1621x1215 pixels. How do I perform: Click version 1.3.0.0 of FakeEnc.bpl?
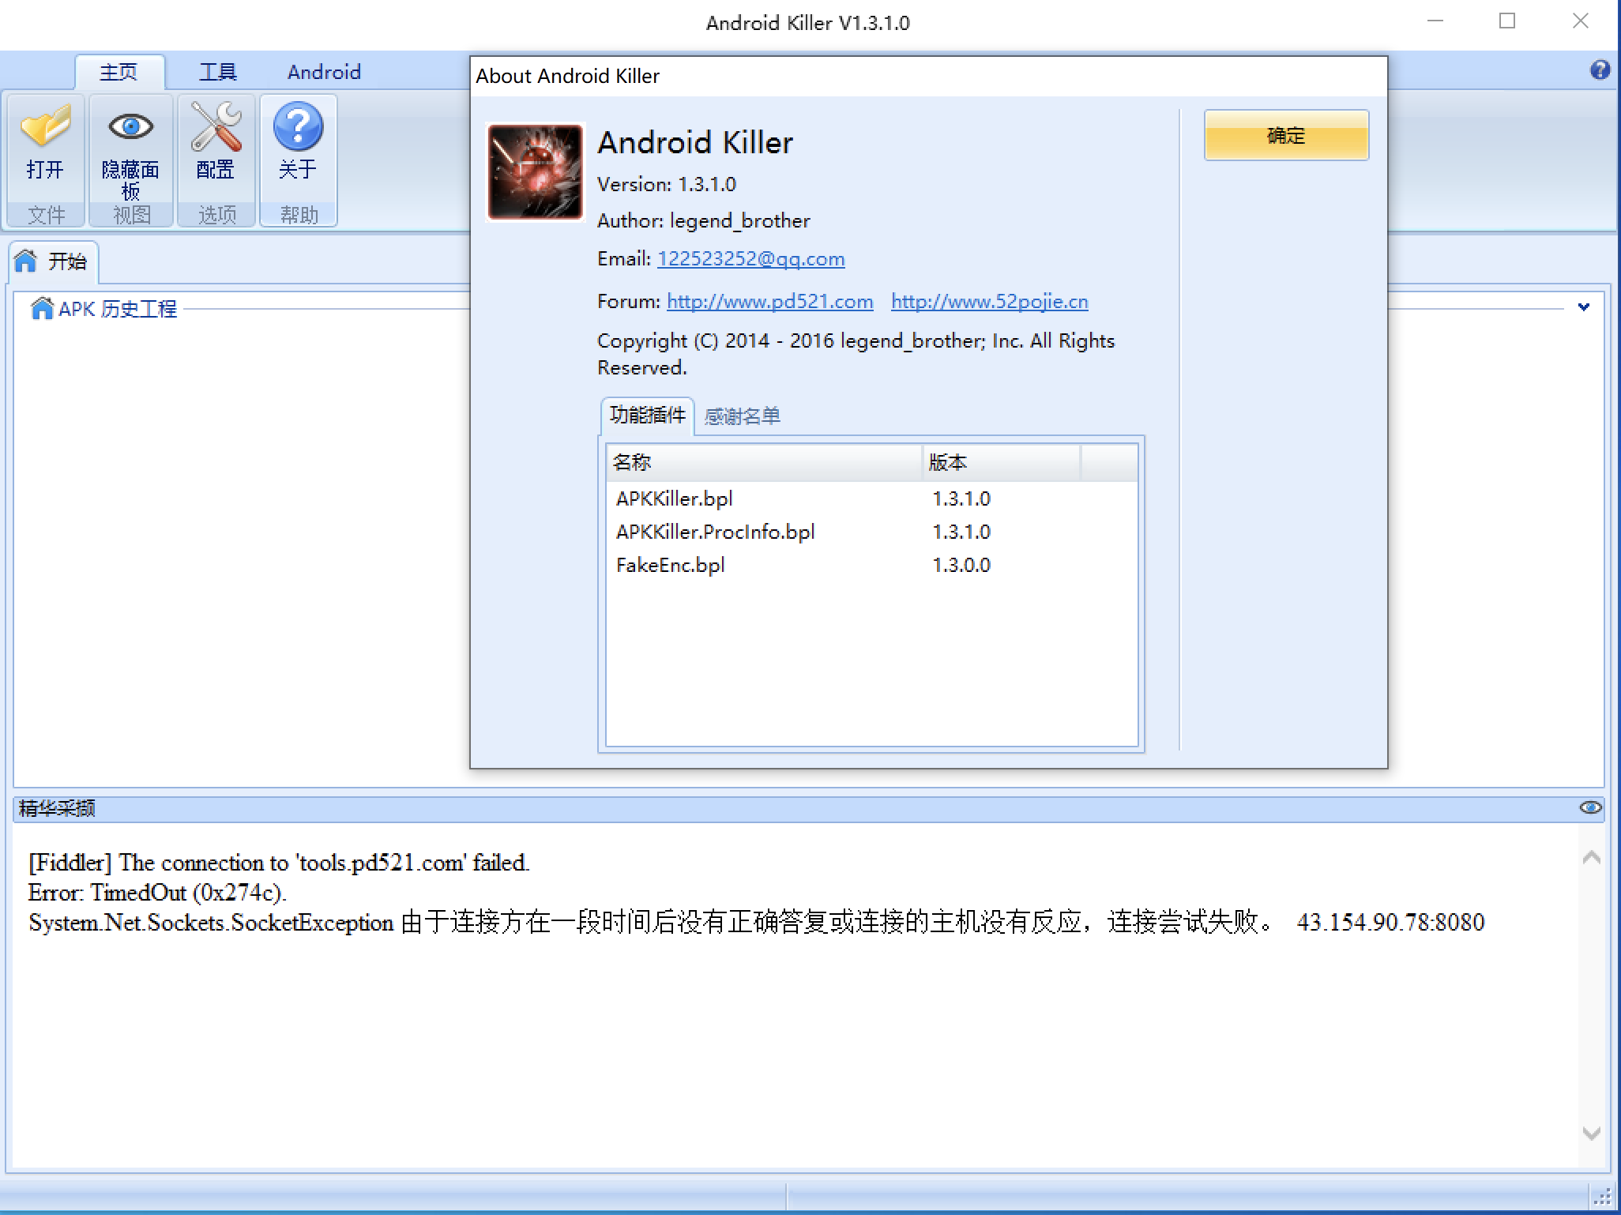click(961, 565)
